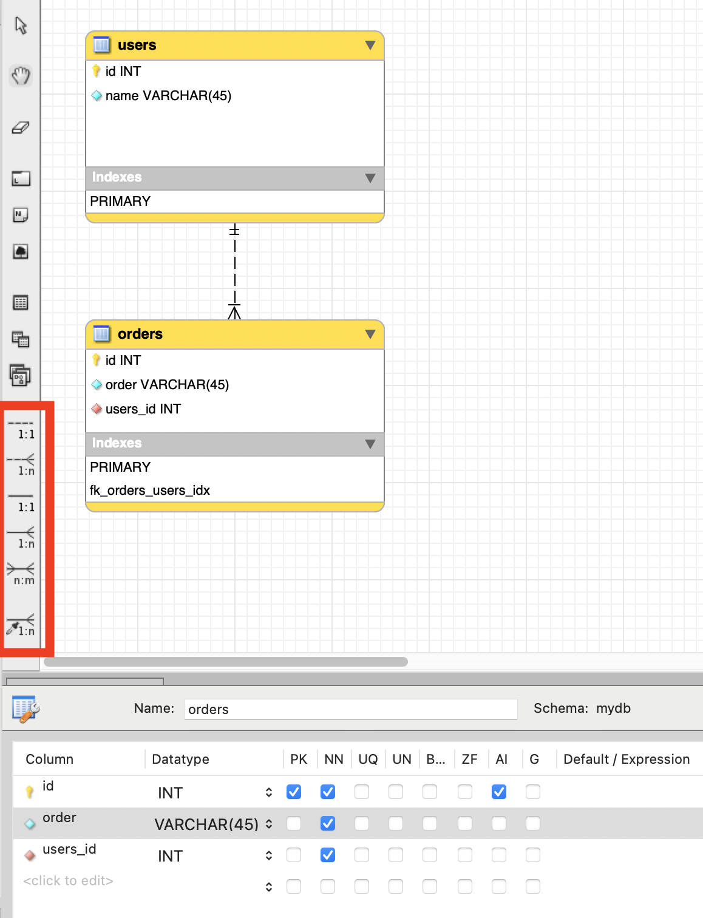This screenshot has width=703, height=918.
Task: Click the users table icon
Action: pos(101,45)
